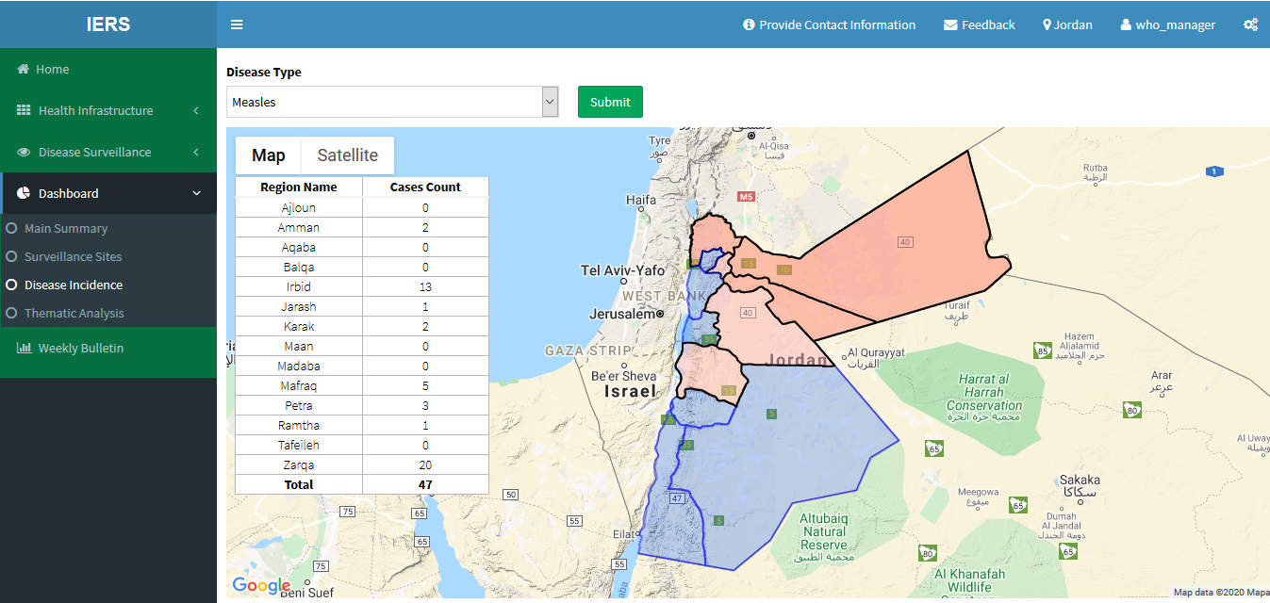Click the Sakaka city label on map
Image resolution: width=1270 pixels, height=603 pixels.
pyautogui.click(x=1080, y=480)
